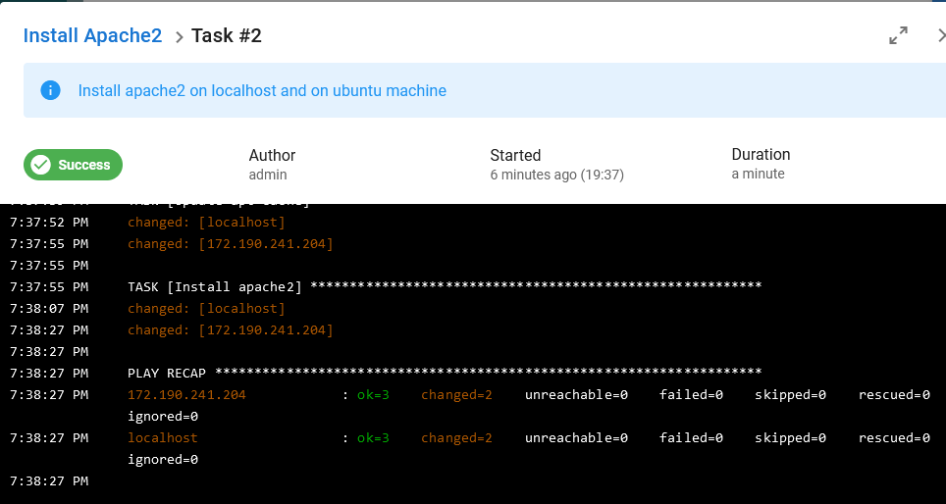
Task: Click the breadcrumb chevron separator
Action: 179,37
